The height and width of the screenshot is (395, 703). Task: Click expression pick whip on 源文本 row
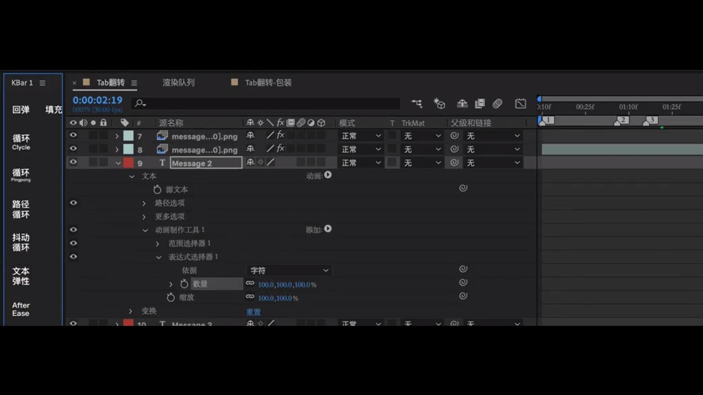click(463, 188)
